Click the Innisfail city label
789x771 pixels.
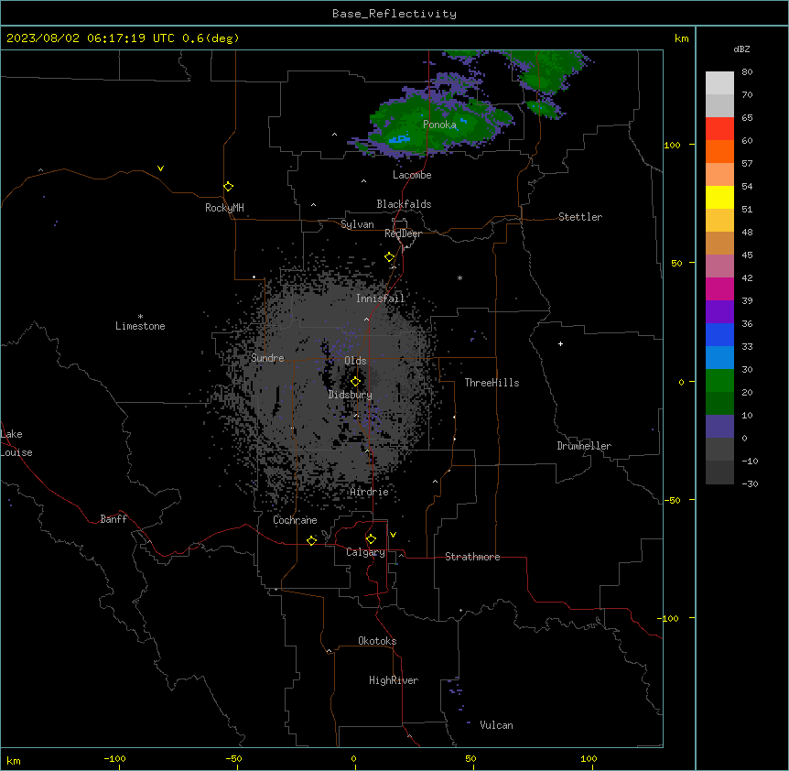pos(381,299)
